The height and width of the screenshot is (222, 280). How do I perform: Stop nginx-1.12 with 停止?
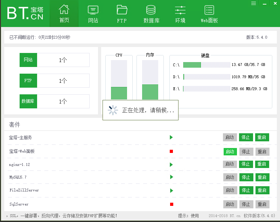246,164
